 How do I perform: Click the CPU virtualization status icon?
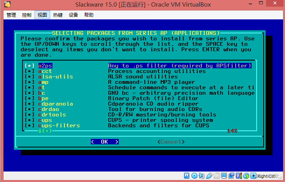(239, 176)
